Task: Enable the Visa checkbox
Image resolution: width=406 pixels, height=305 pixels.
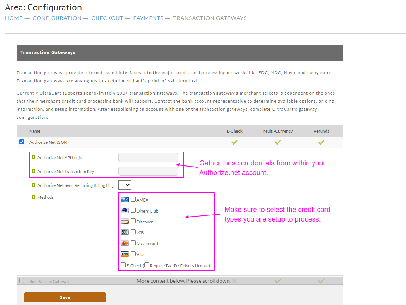Action: 133,254
